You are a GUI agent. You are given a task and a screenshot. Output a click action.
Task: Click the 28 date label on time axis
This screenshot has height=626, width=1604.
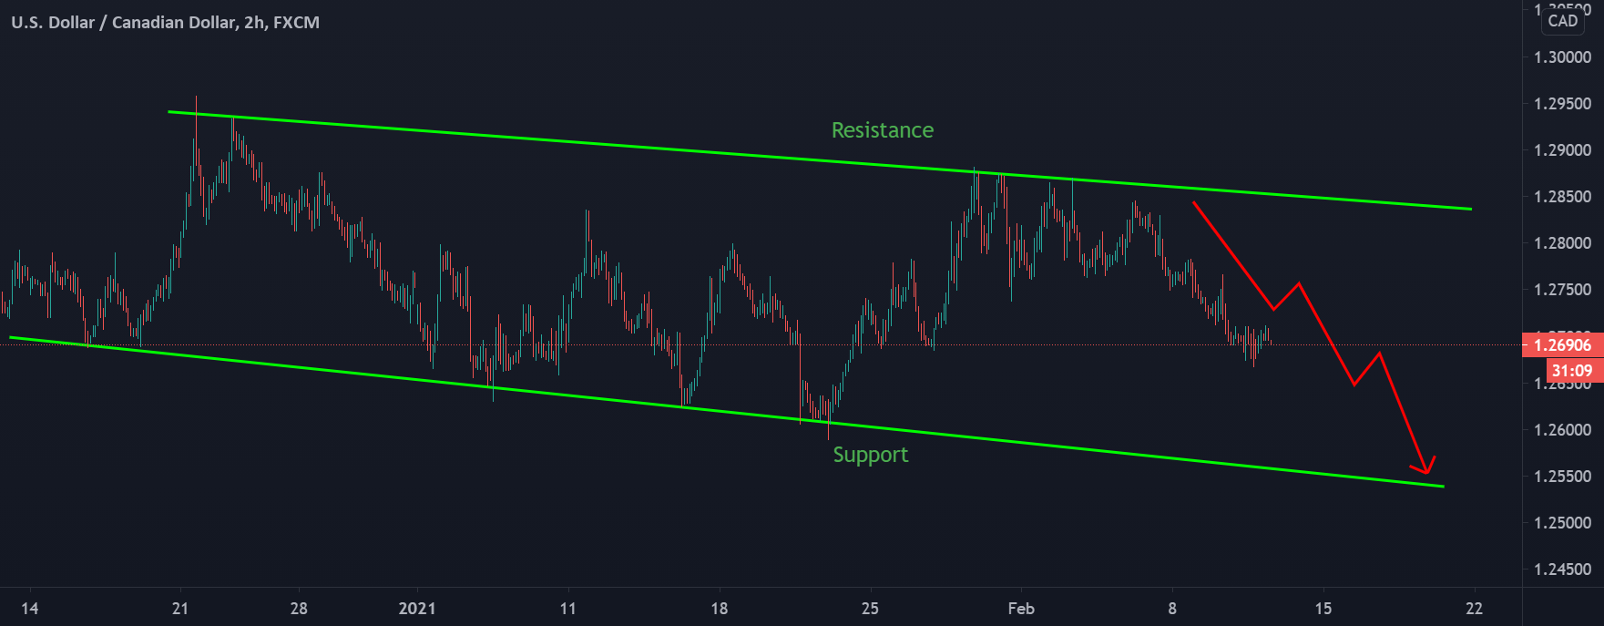299,609
